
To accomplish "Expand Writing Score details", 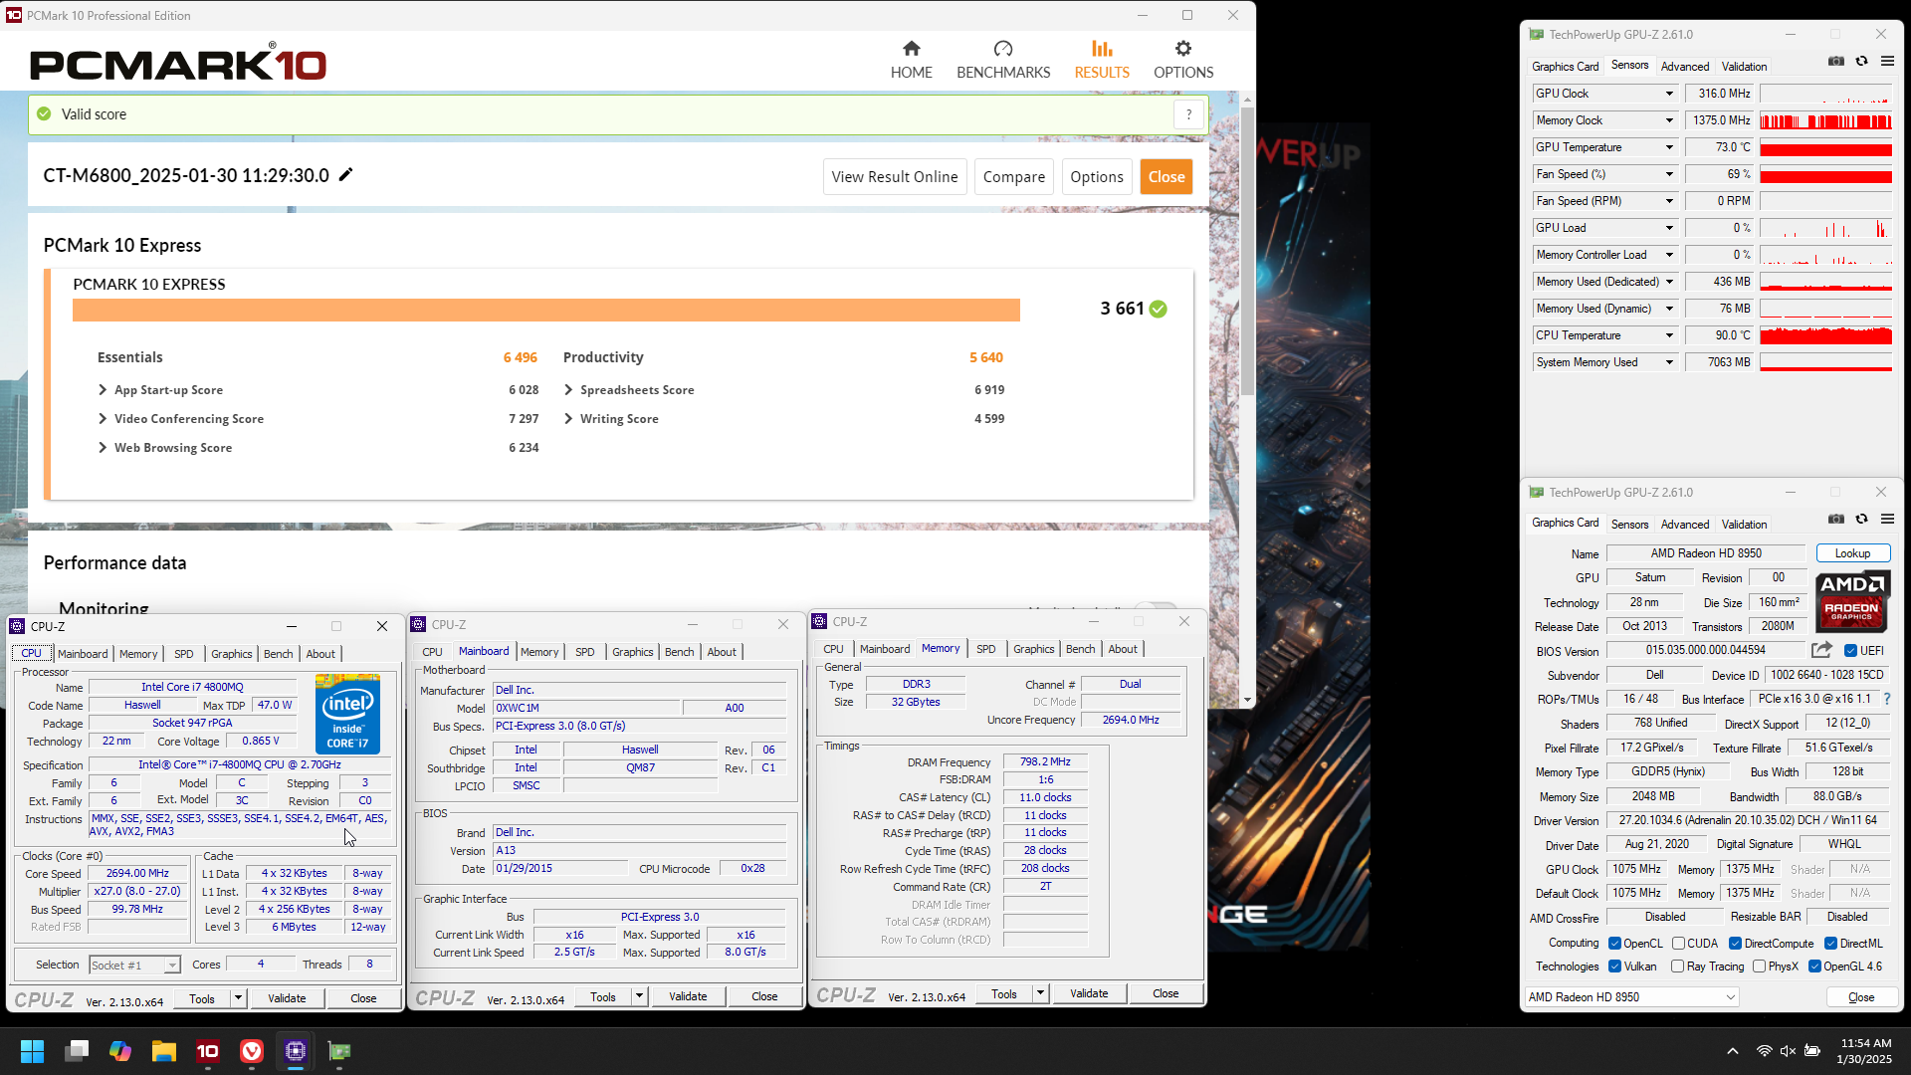I will 568,419.
